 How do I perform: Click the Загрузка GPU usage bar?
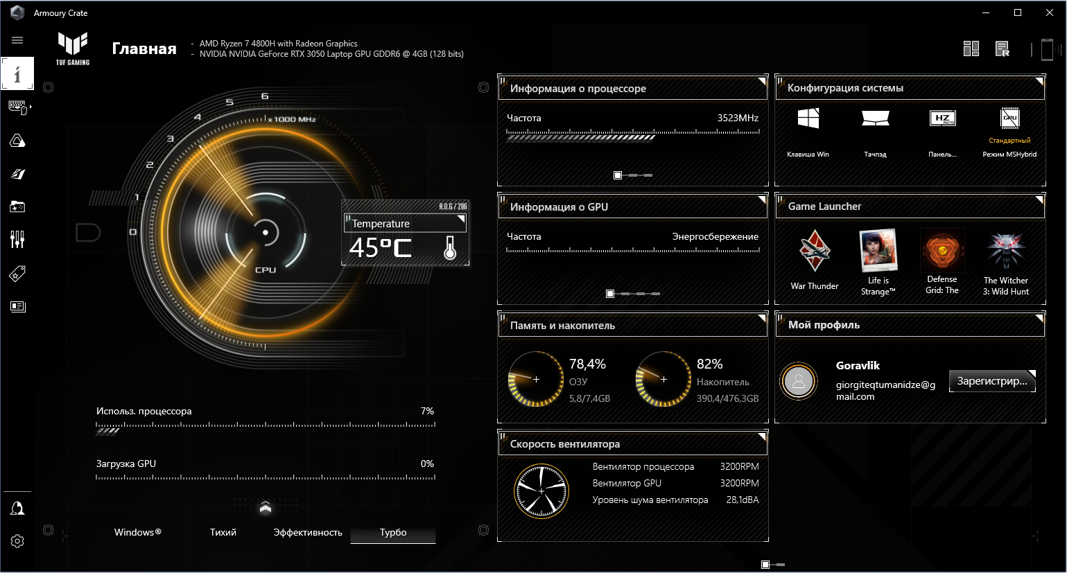point(266,478)
